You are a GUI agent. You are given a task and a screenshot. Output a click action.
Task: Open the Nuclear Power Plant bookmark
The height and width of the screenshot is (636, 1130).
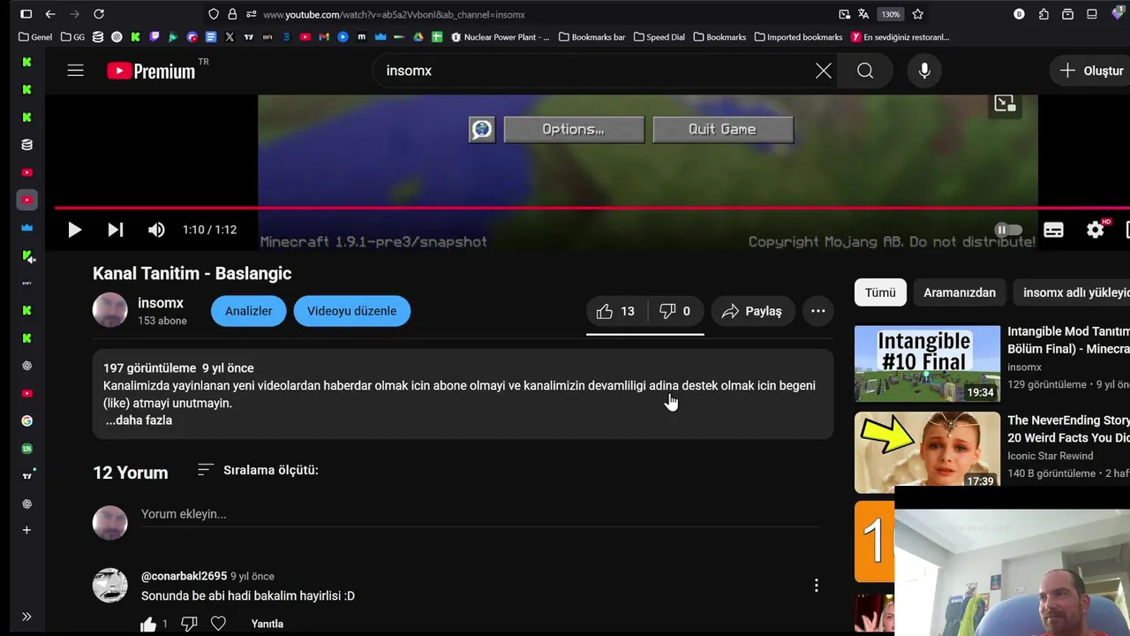point(501,37)
